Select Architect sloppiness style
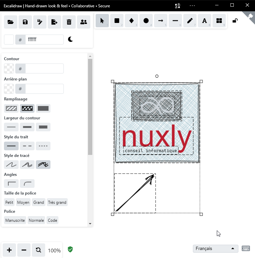255x258 pixels. tap(11, 165)
